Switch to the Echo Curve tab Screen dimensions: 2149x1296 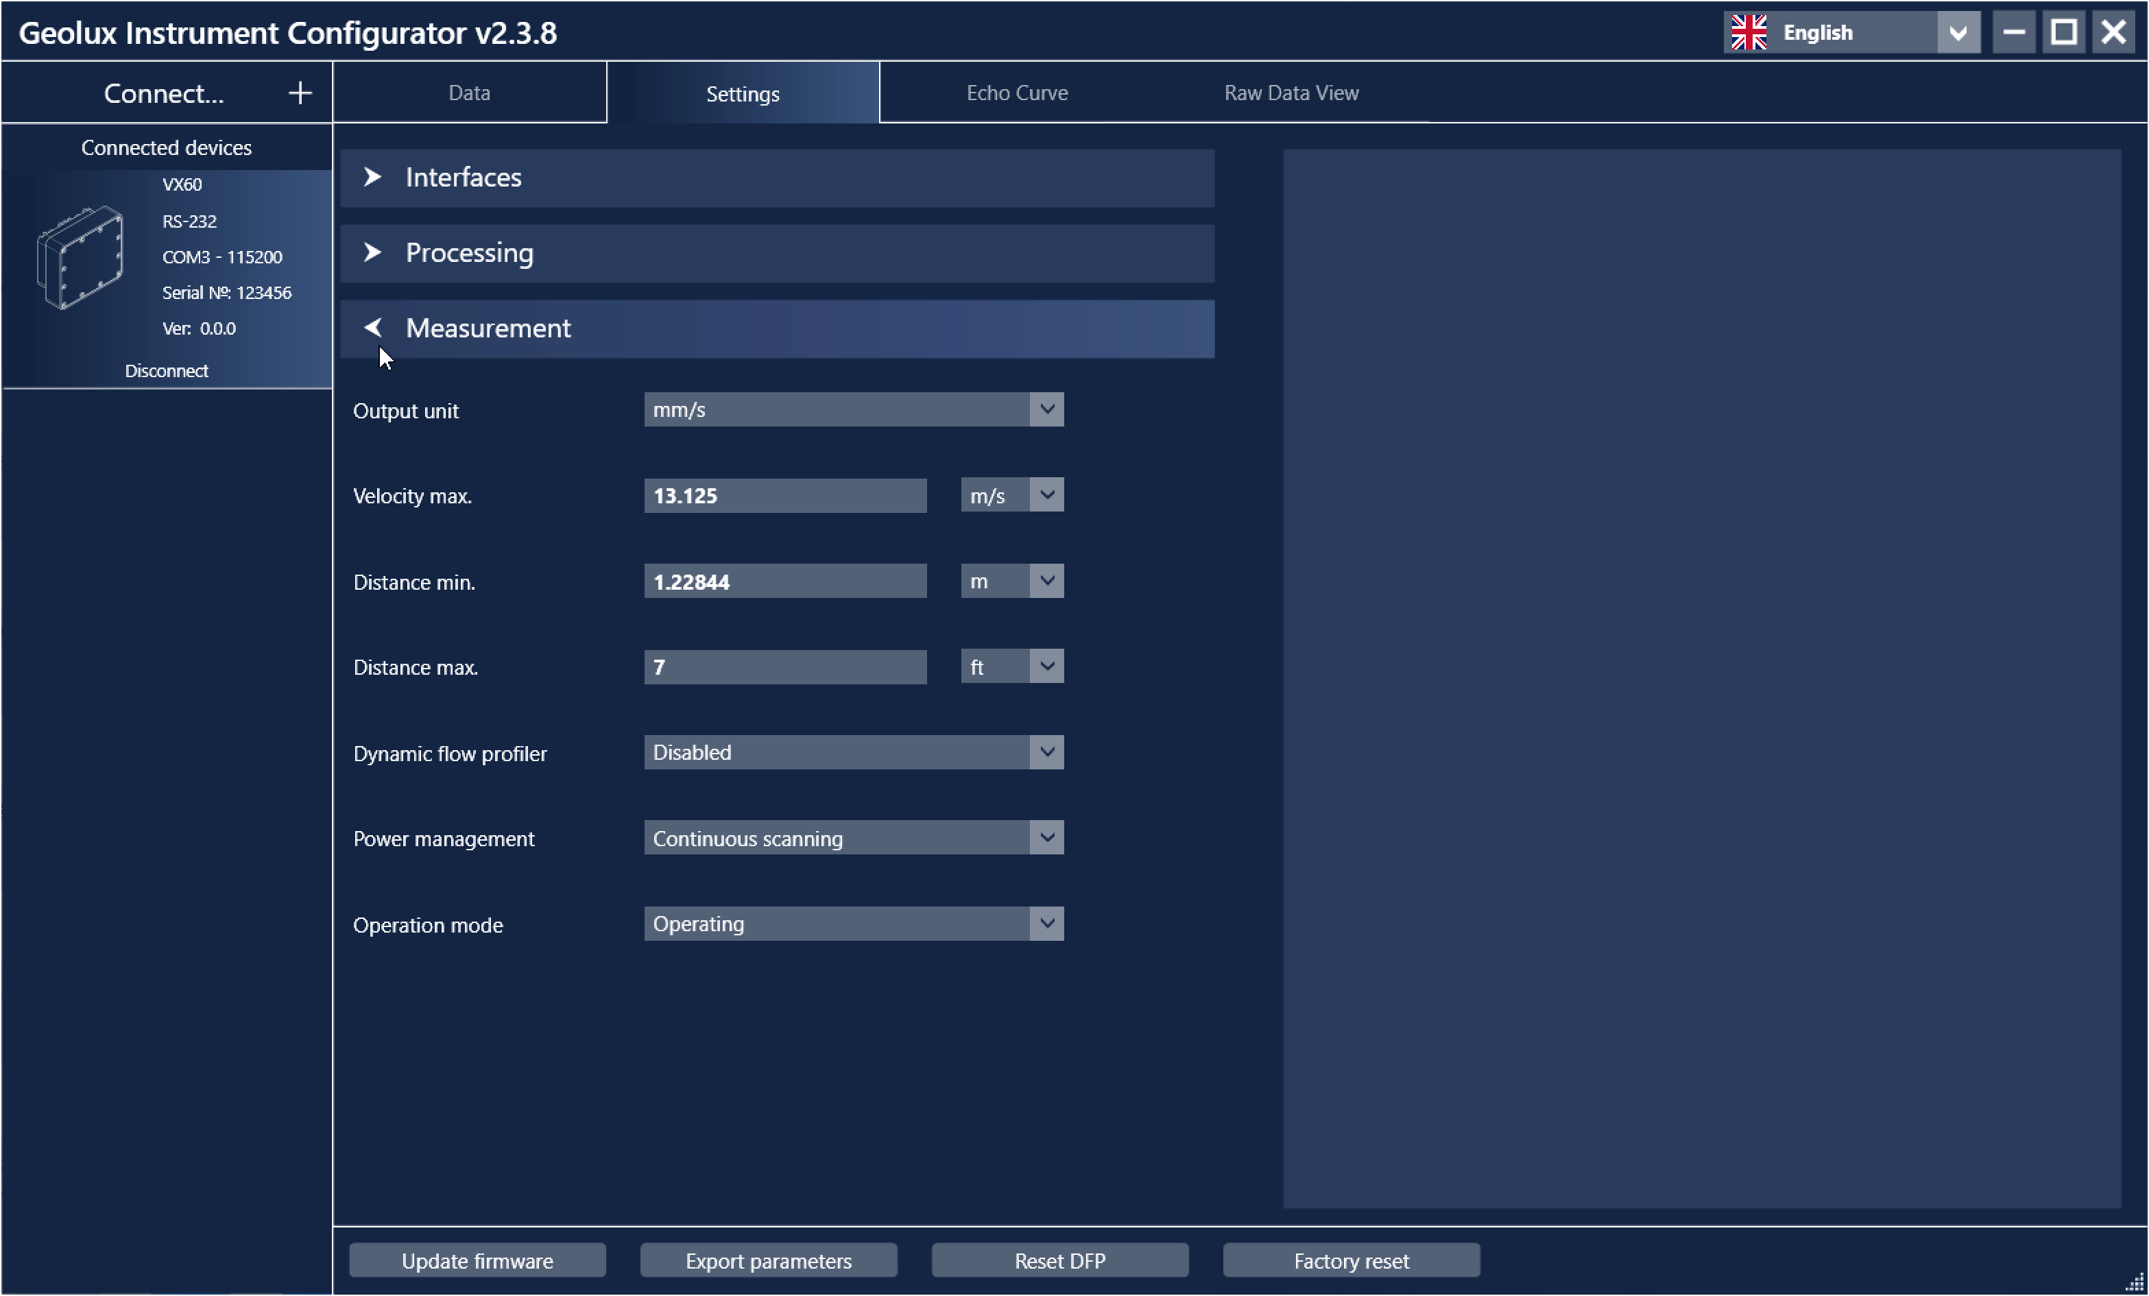click(x=1017, y=93)
